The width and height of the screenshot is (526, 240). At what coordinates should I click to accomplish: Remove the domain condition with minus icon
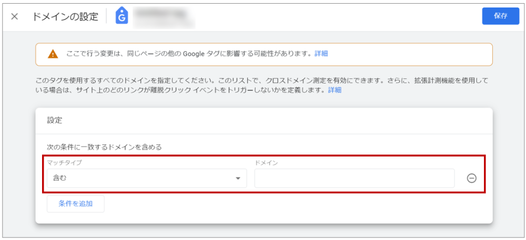471,178
